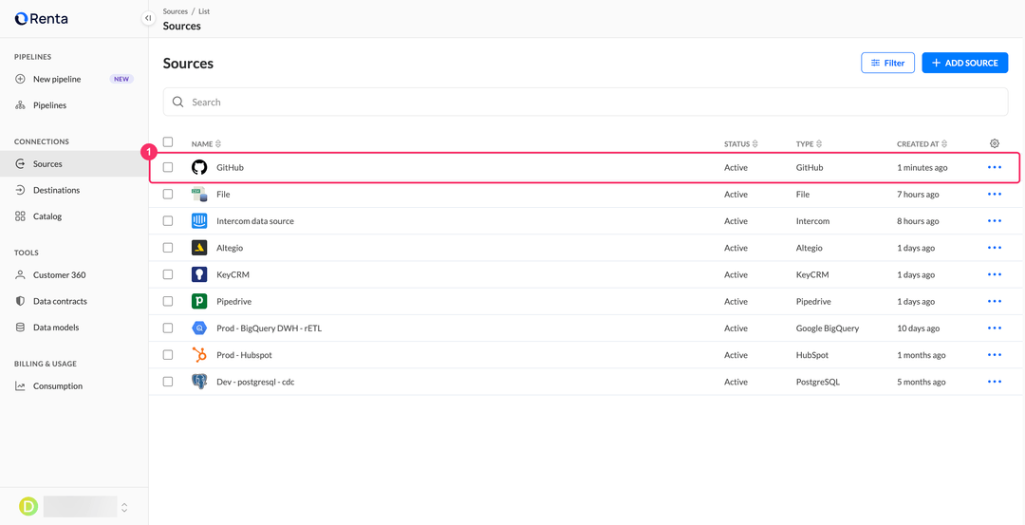Sort by the TYPE column

click(x=809, y=144)
